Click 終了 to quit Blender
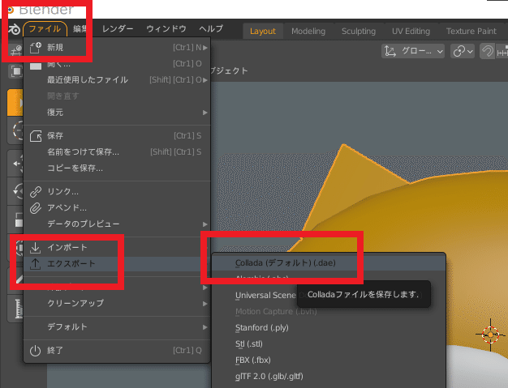 point(117,350)
